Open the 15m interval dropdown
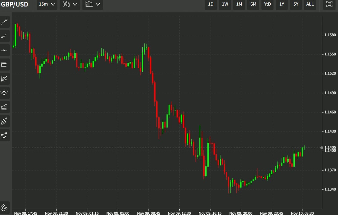338x215 pixels. click(x=47, y=4)
